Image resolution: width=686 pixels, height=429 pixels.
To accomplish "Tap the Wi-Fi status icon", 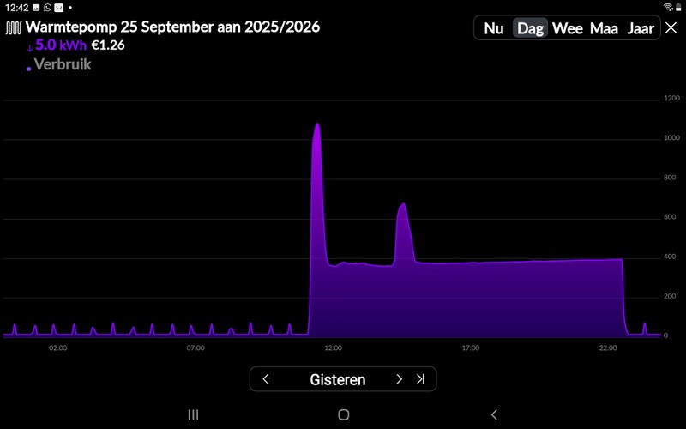I will (x=668, y=7).
